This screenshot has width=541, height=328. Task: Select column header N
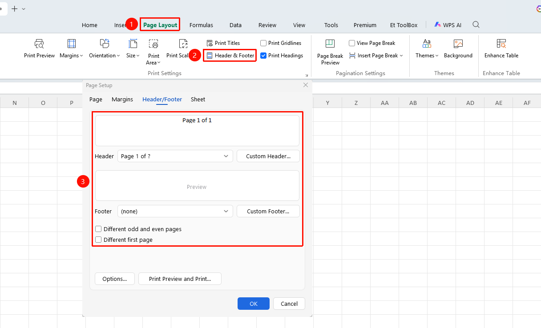tap(15, 103)
